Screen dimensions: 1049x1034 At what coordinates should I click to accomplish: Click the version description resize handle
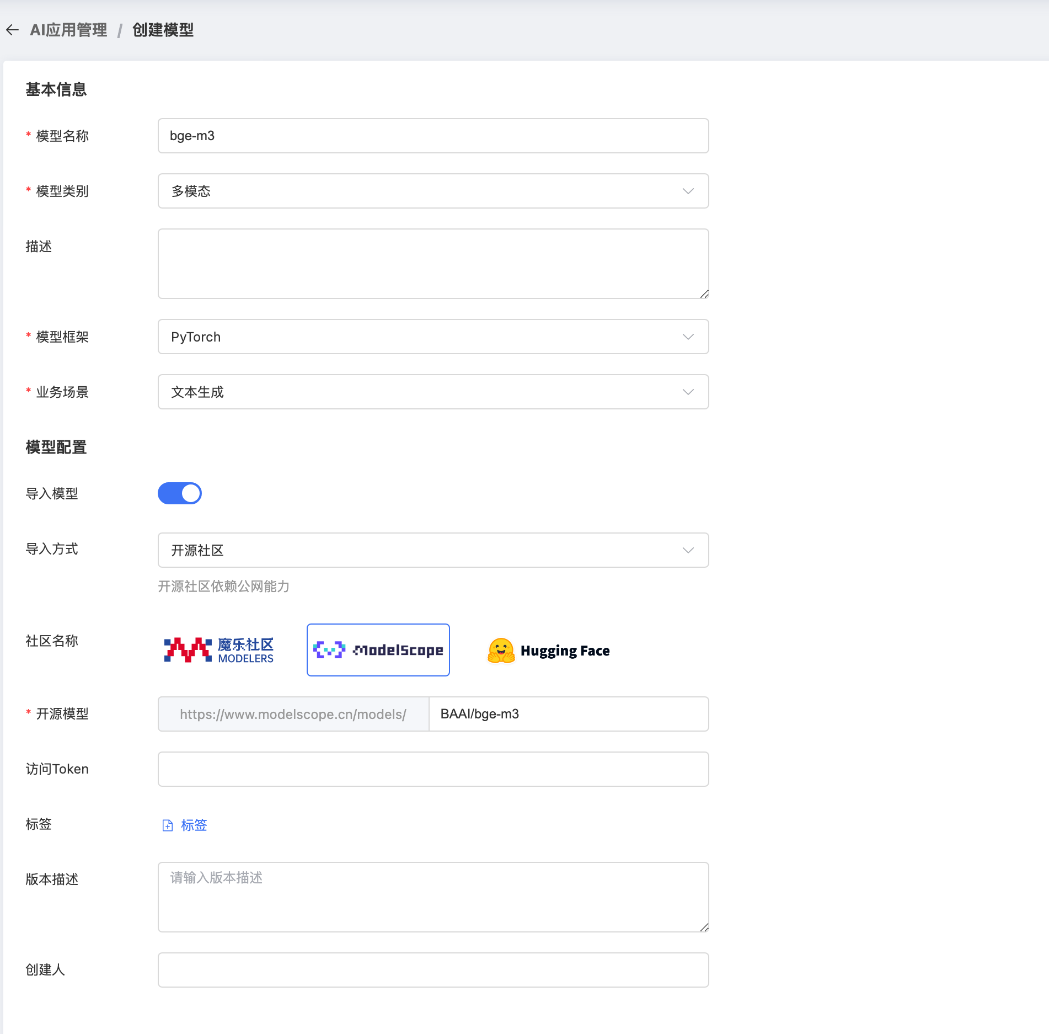point(704,928)
